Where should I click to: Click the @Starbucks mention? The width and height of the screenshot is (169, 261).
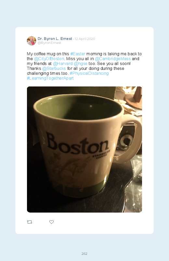tap(54, 68)
